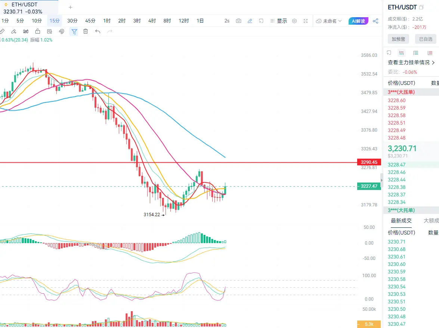439x328 pixels.
Task: Share the chart via share icon
Action: coord(376,21)
